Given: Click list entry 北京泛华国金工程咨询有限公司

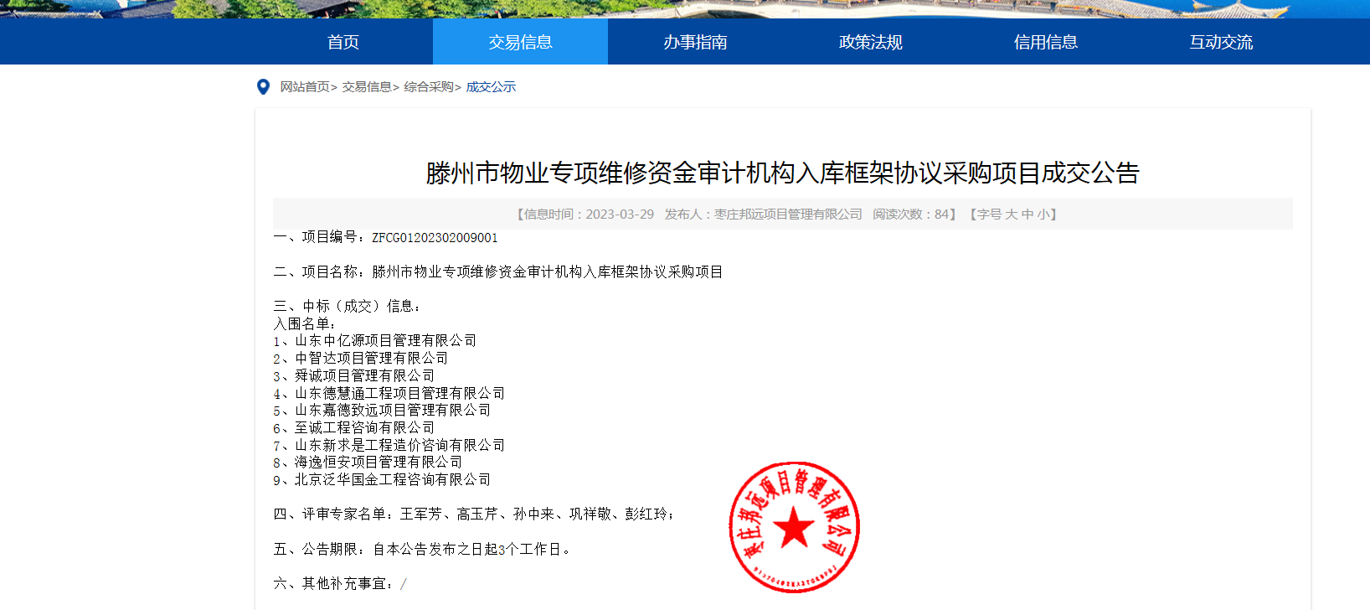Looking at the screenshot, I should pos(393,480).
